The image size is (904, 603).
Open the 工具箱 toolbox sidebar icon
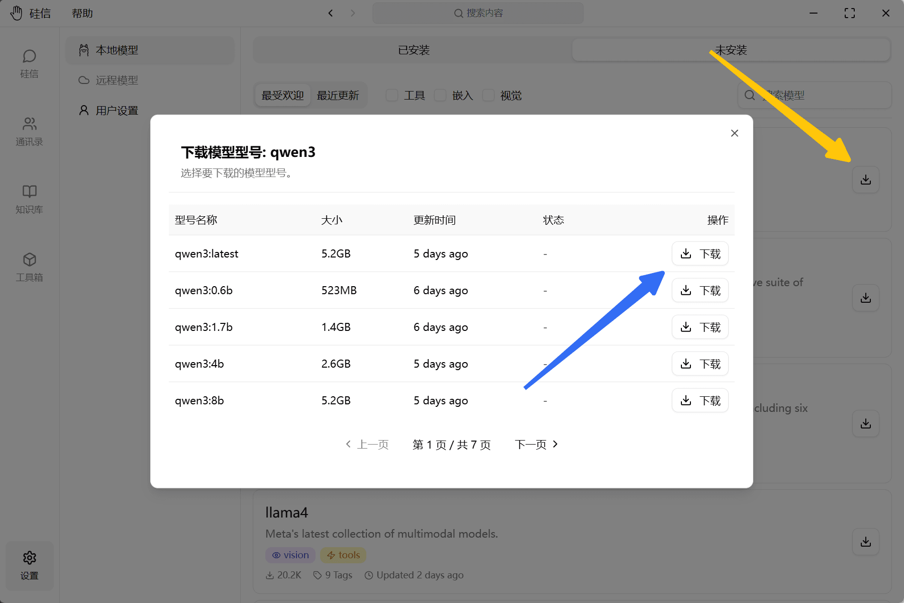point(29,267)
